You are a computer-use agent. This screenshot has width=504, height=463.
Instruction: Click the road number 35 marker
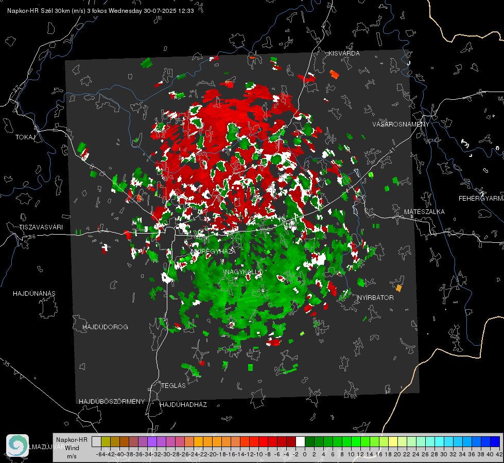tap(7, 364)
